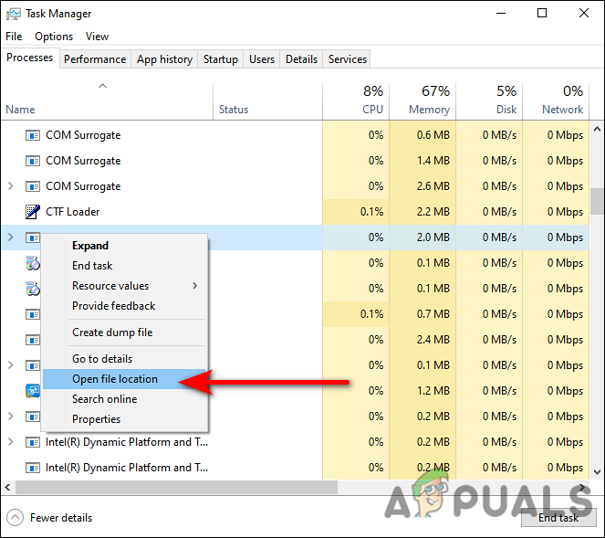The image size is (605, 538).
Task: Click the vertical scrollbar thumb
Action: pyautogui.click(x=597, y=201)
